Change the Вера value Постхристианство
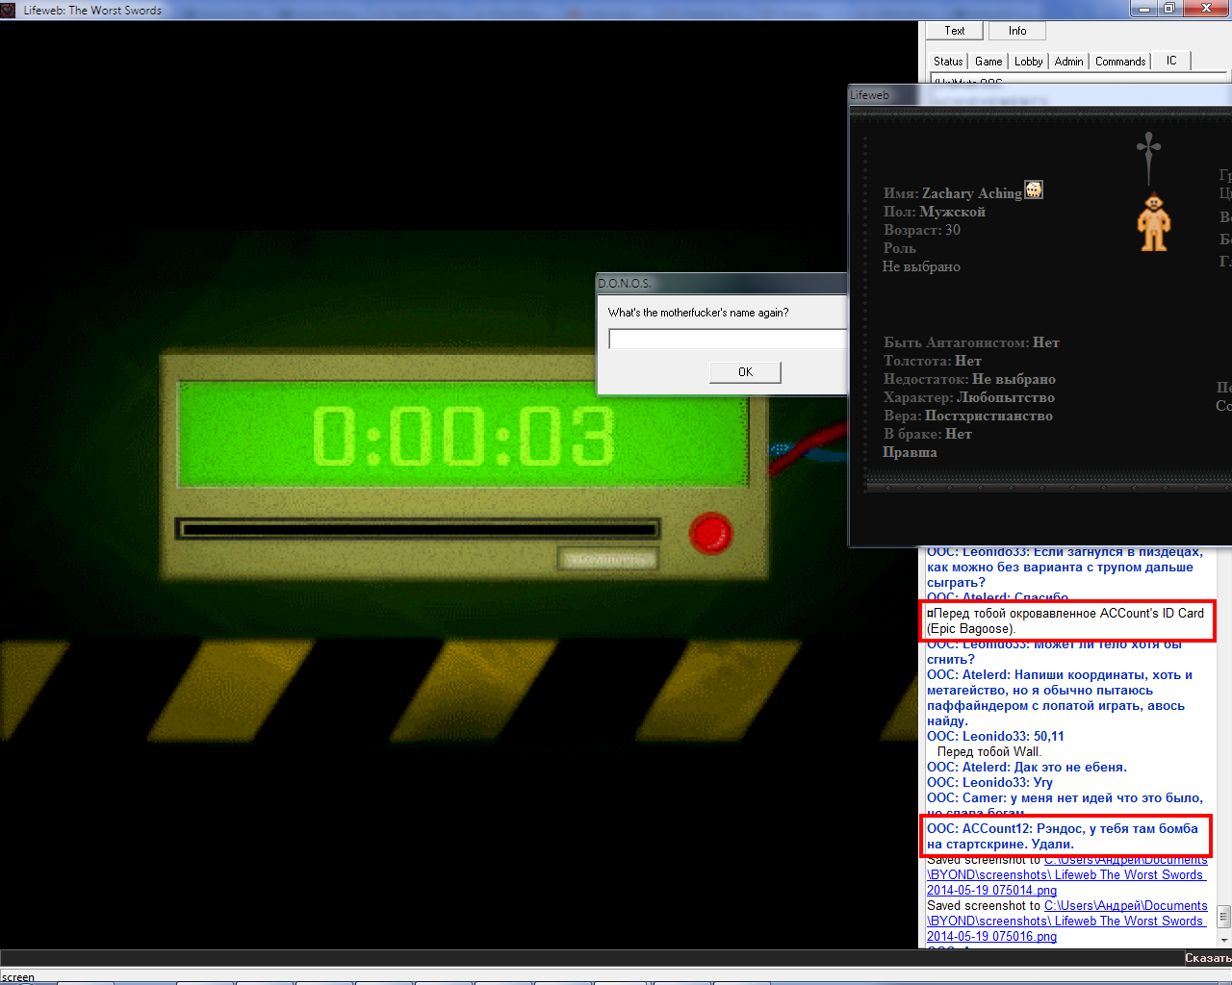Screen dimensions: 1232x985 click(x=988, y=416)
